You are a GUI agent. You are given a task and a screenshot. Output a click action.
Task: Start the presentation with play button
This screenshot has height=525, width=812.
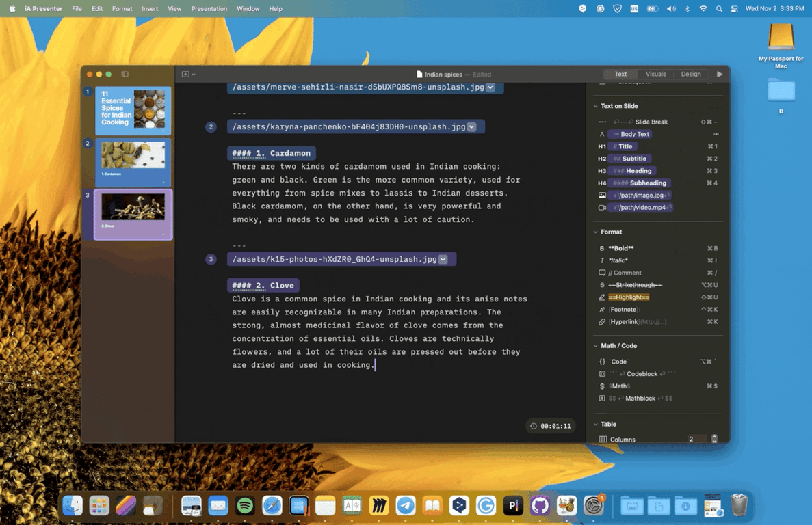pyautogui.click(x=719, y=74)
